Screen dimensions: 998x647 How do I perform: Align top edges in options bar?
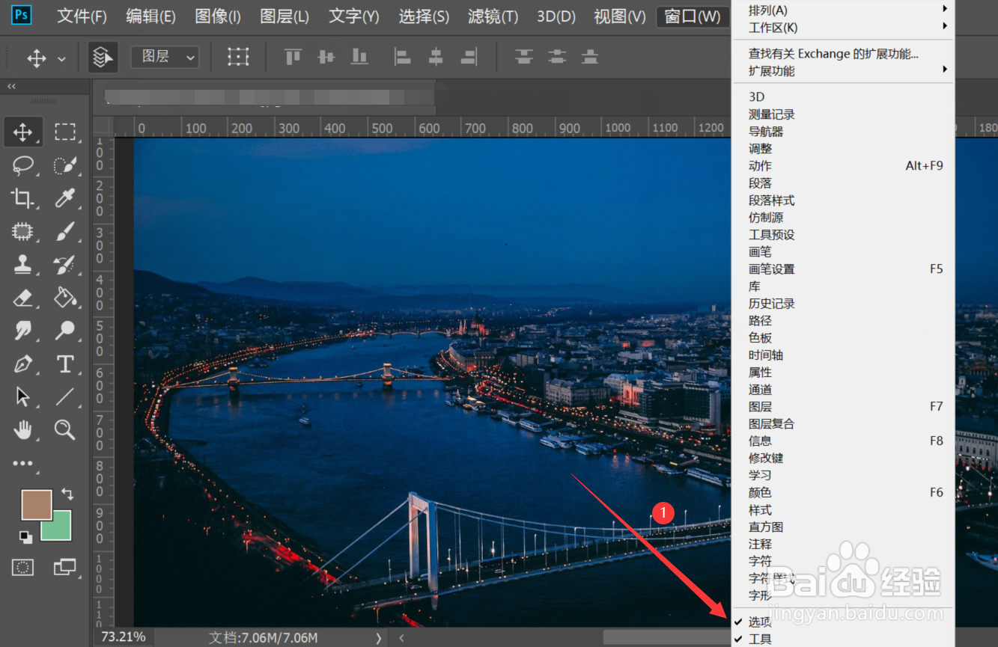293,56
